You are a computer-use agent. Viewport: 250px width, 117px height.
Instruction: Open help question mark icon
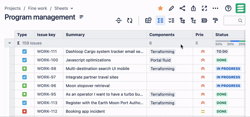(228, 8)
